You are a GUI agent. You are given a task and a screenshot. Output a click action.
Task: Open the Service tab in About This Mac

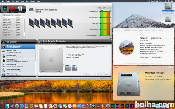161,30
